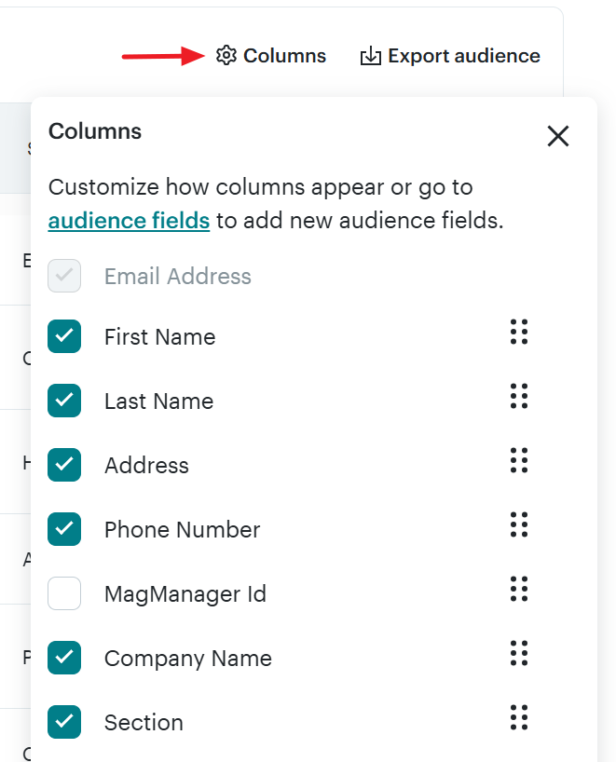Click the Company Name drag handle
Screen dimensions: 616x762
(519, 653)
